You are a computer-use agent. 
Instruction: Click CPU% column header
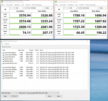click(36, 50)
